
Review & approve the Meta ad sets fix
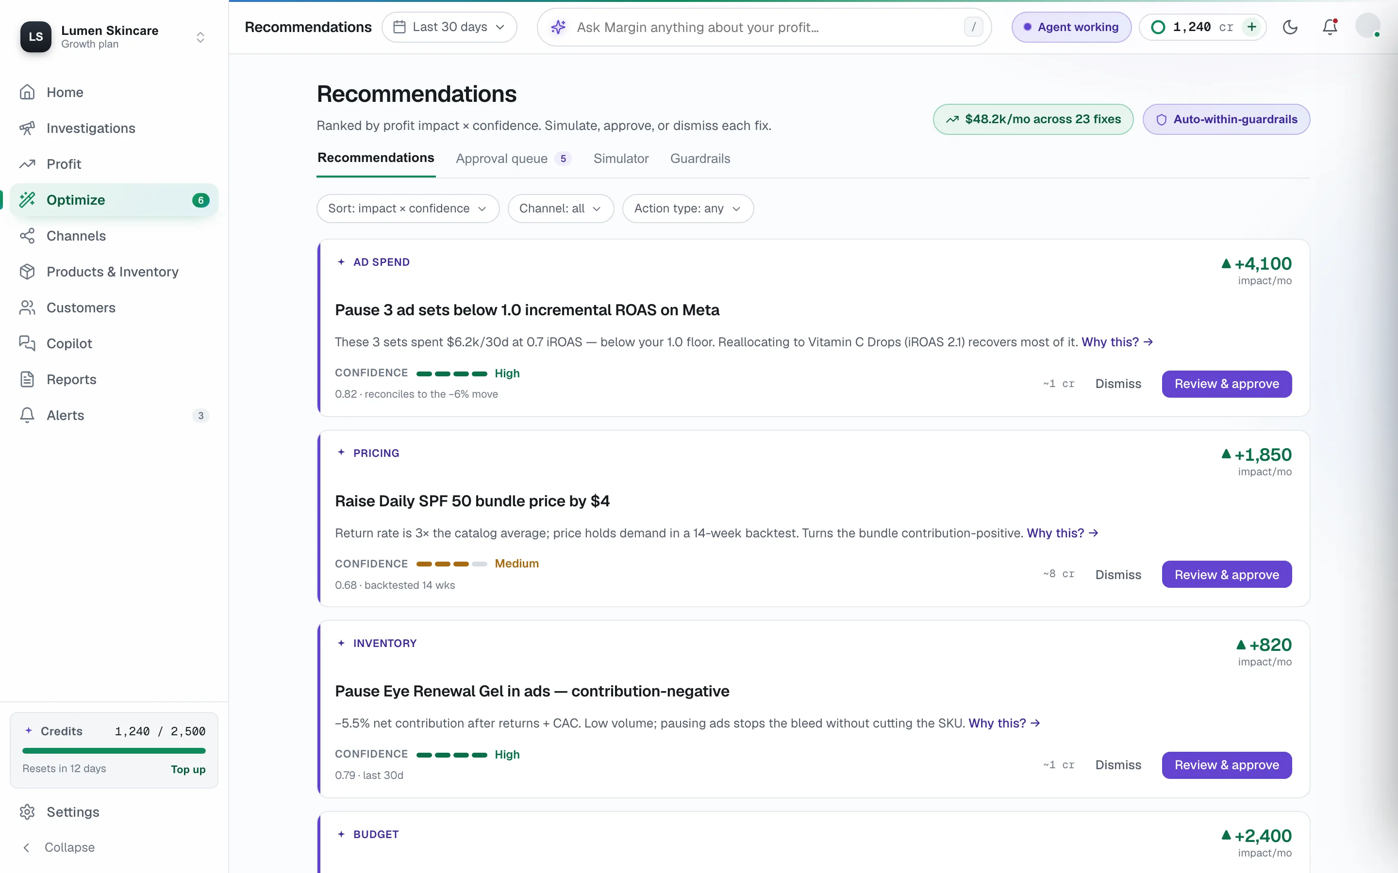(x=1227, y=384)
